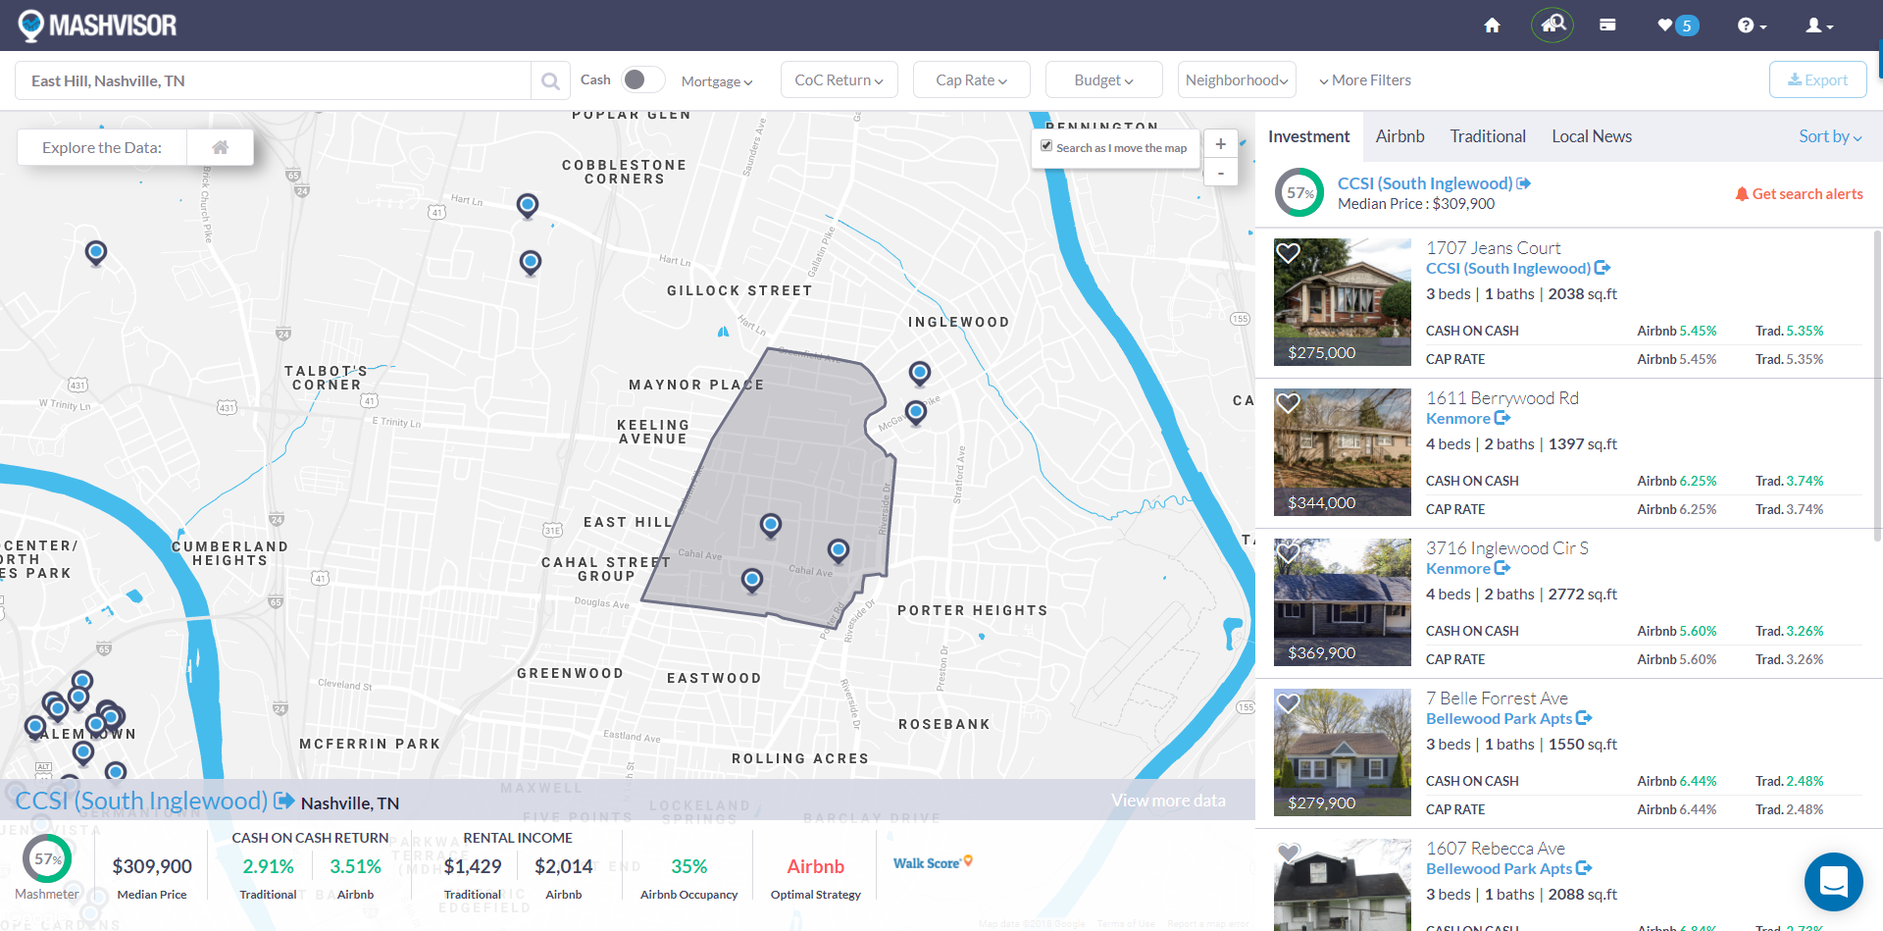The height and width of the screenshot is (931, 1883).
Task: Open the chat widget button
Action: 1833,882
